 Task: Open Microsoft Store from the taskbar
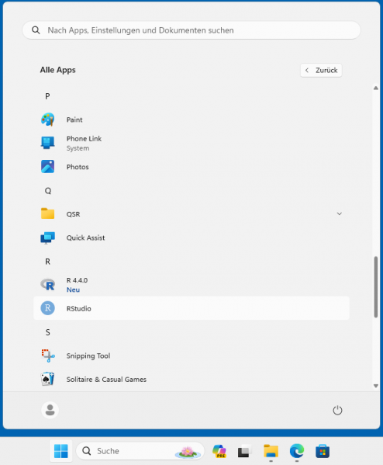(323, 451)
